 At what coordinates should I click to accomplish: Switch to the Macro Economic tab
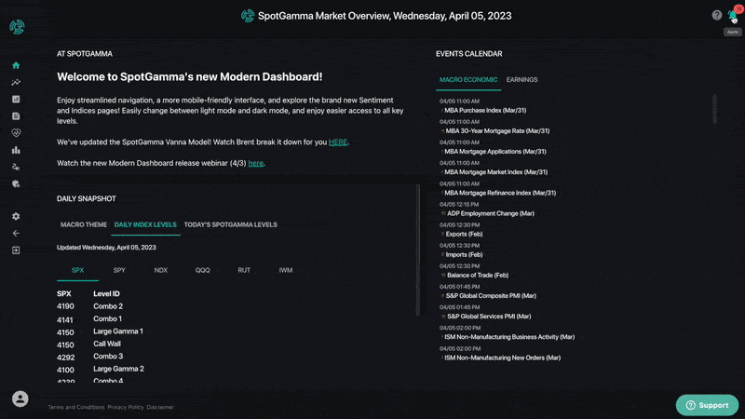coord(468,80)
